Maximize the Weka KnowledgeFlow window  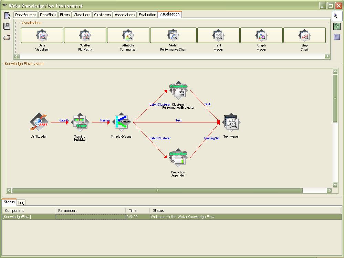tap(331, 6)
